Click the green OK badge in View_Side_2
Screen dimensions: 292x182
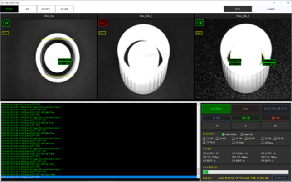pos(200,23)
